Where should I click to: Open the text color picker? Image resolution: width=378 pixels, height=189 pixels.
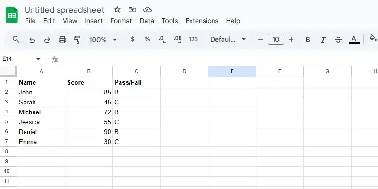click(353, 40)
